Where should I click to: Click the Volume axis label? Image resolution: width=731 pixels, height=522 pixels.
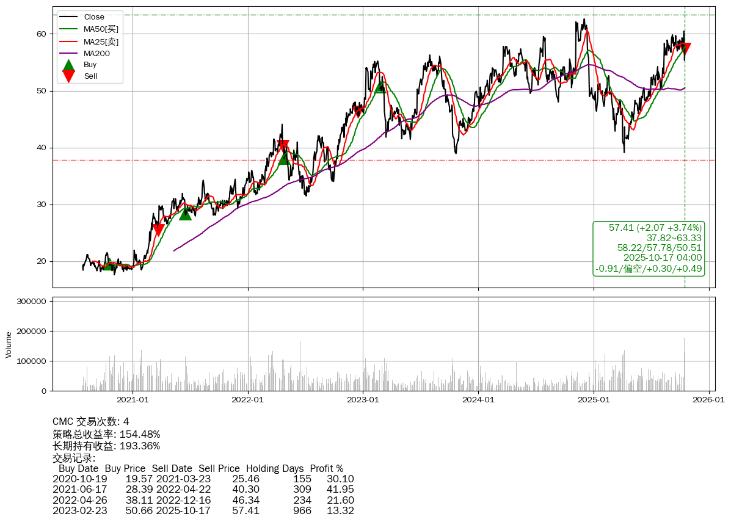pyautogui.click(x=9, y=344)
